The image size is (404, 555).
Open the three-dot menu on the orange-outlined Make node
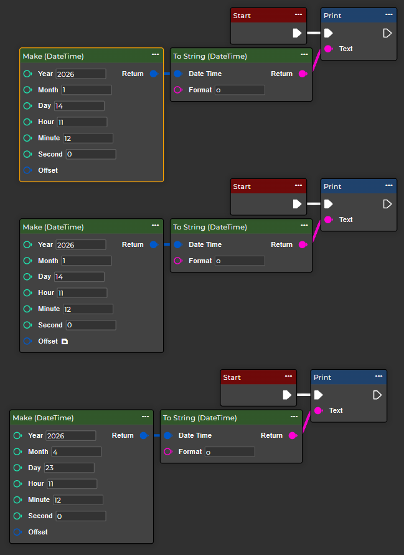[x=155, y=55]
